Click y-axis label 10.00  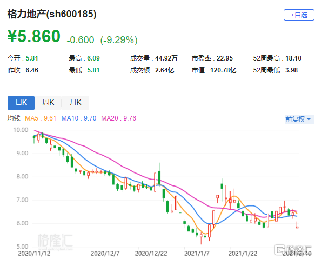tap(21, 130)
